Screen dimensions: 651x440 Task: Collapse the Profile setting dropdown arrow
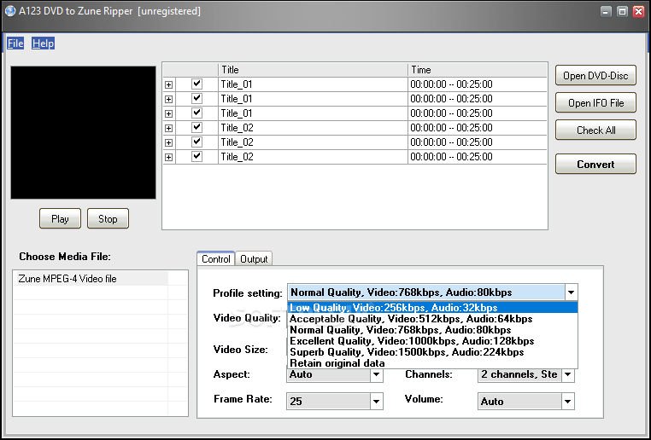pyautogui.click(x=572, y=292)
